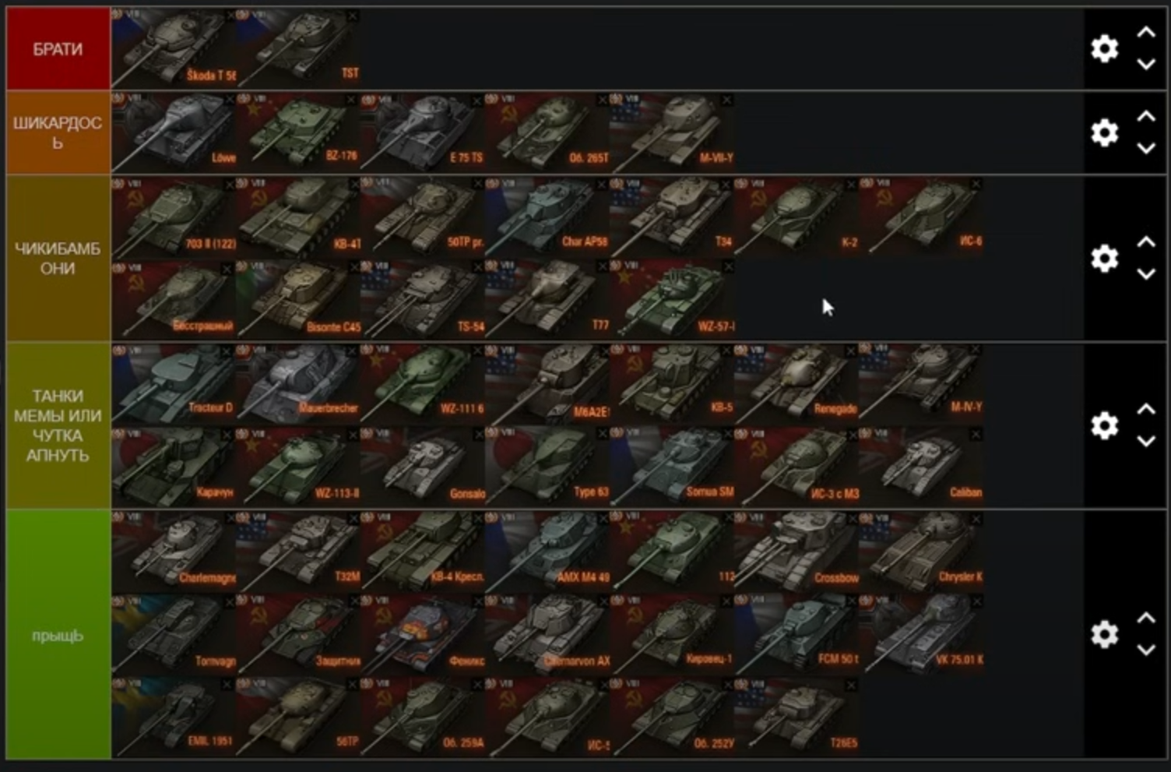This screenshot has height=772, width=1171.
Task: Move ШИКАРДОСЬ tier up with arrow
Action: click(x=1146, y=116)
